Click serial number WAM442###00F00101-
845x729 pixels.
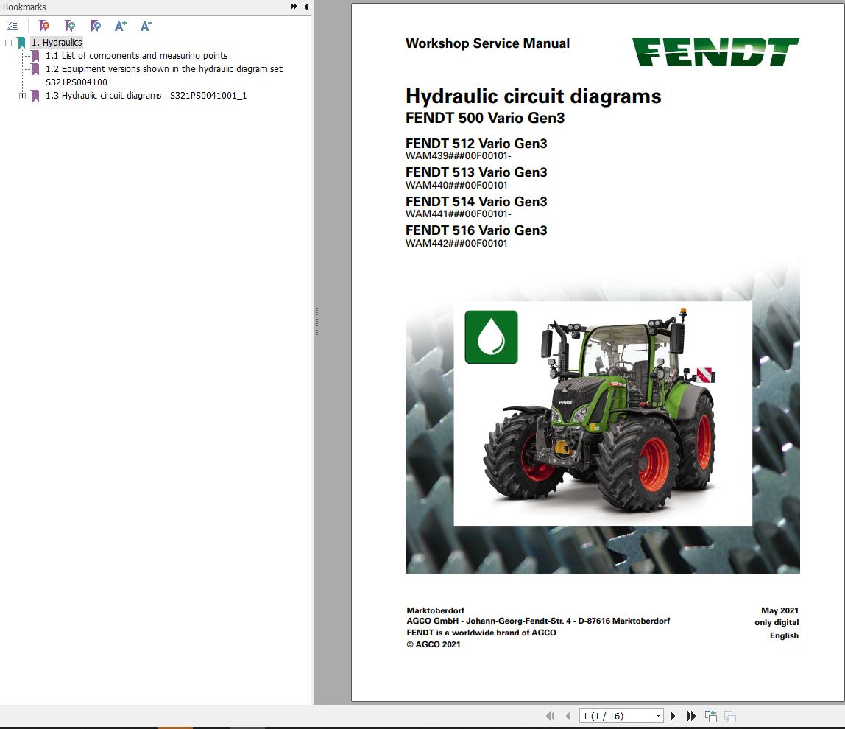[458, 243]
